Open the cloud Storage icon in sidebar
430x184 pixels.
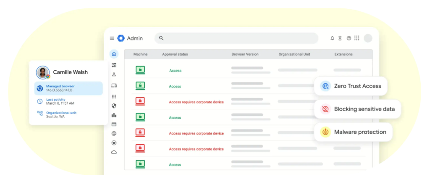click(114, 152)
